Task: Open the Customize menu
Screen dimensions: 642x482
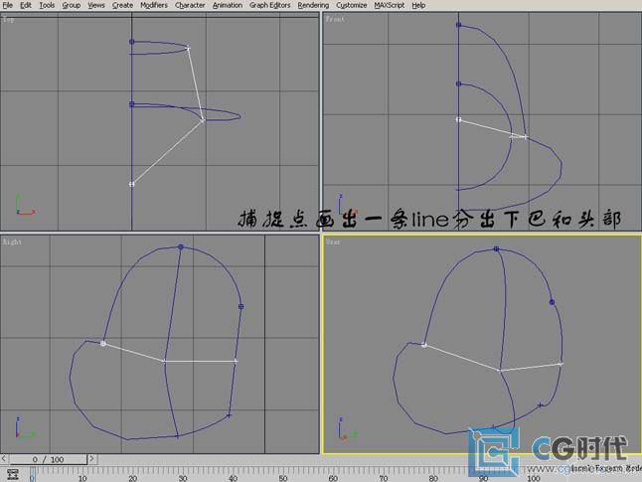Action: pyautogui.click(x=351, y=5)
